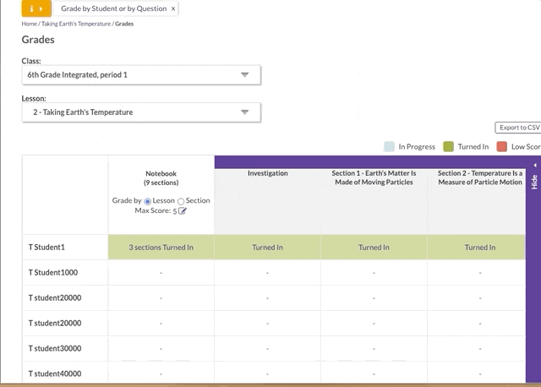The image size is (541, 387).
Task: Click the Export to CSV button
Action: click(518, 128)
